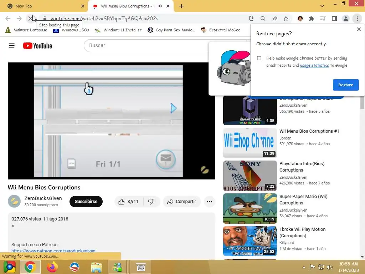Open a new tab with the plus button
This screenshot has width=365, height=274.
click(181, 6)
